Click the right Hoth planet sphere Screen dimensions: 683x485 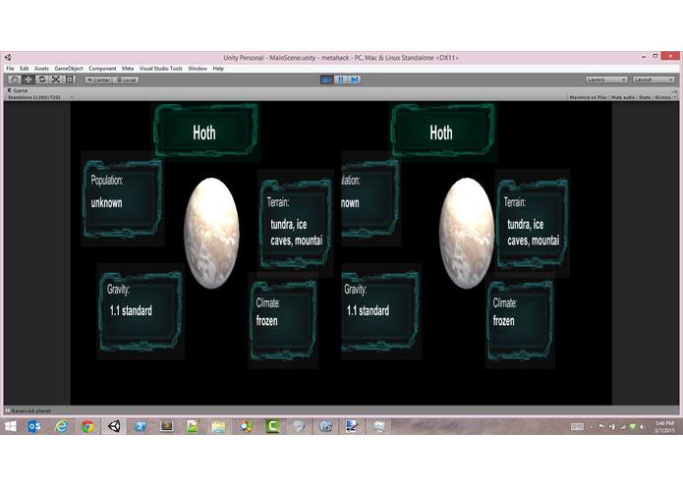tap(466, 233)
